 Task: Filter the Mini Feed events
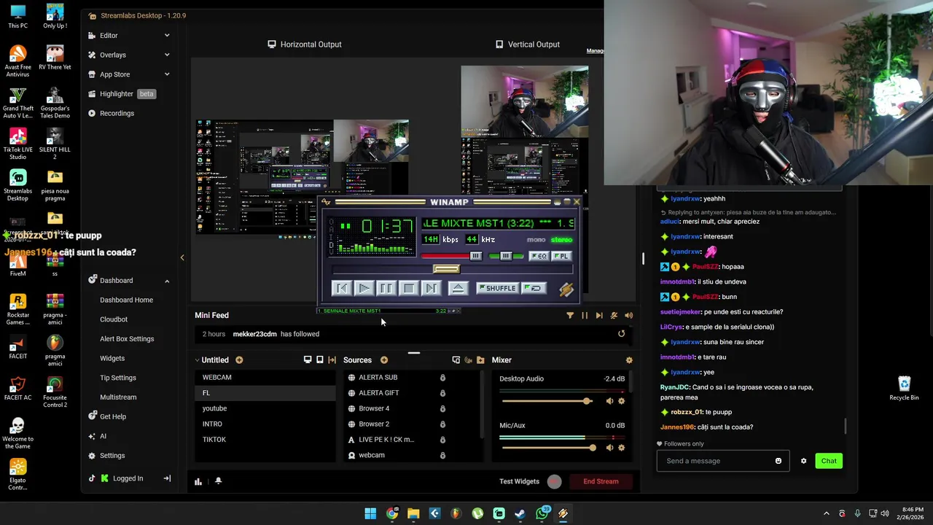click(x=570, y=316)
